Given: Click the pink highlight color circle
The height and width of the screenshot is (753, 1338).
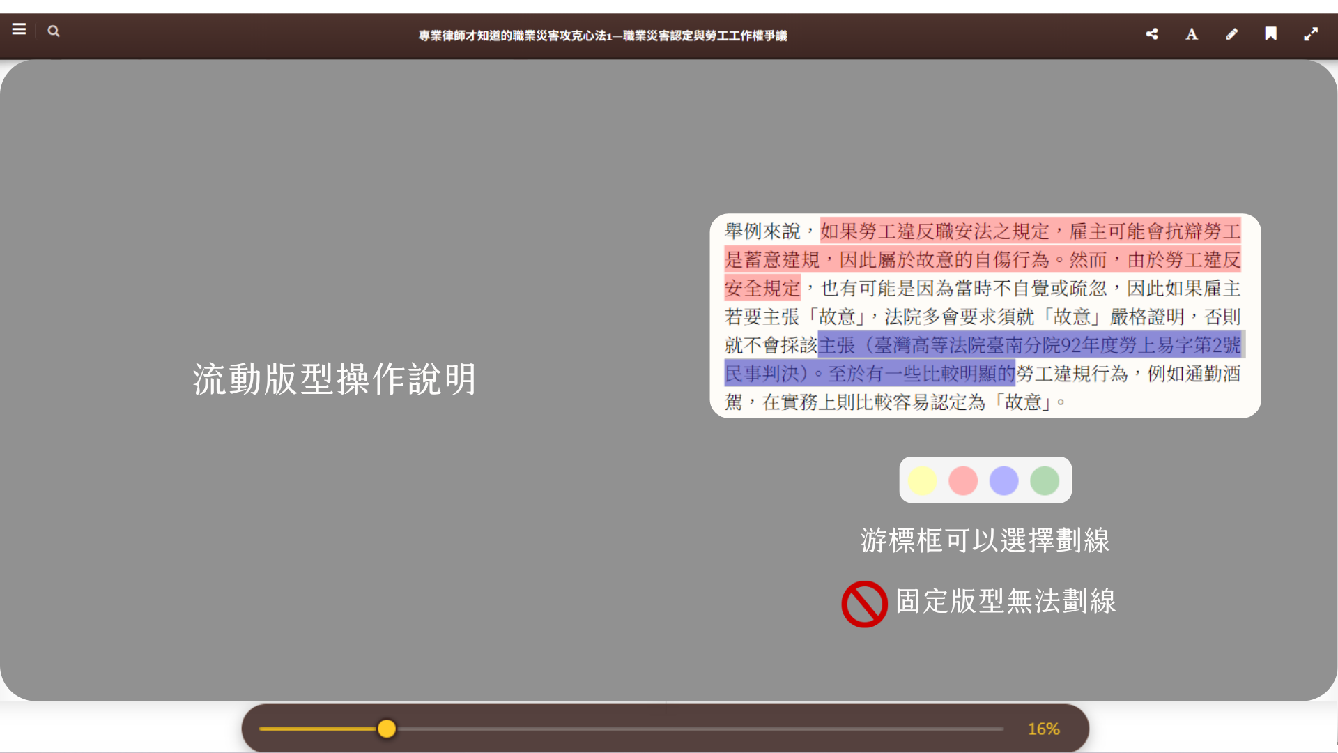Looking at the screenshot, I should (x=963, y=480).
